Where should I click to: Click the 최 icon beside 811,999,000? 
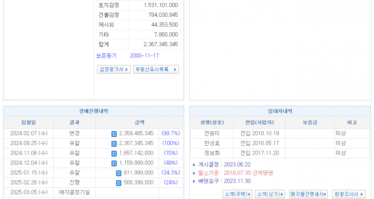click(118, 173)
